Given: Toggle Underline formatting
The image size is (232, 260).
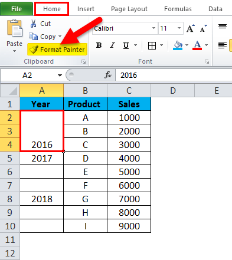Looking at the screenshot, I should pos(126,45).
